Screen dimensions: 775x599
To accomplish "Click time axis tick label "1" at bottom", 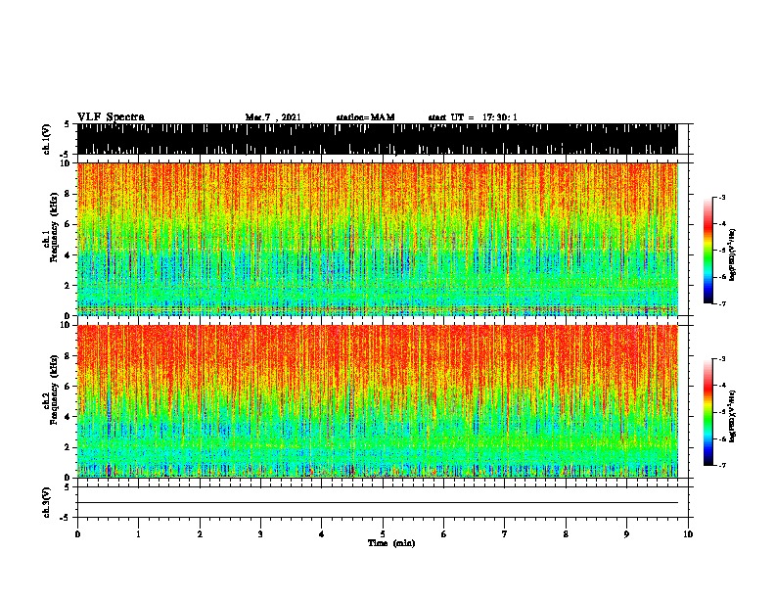I will pyautogui.click(x=138, y=534).
